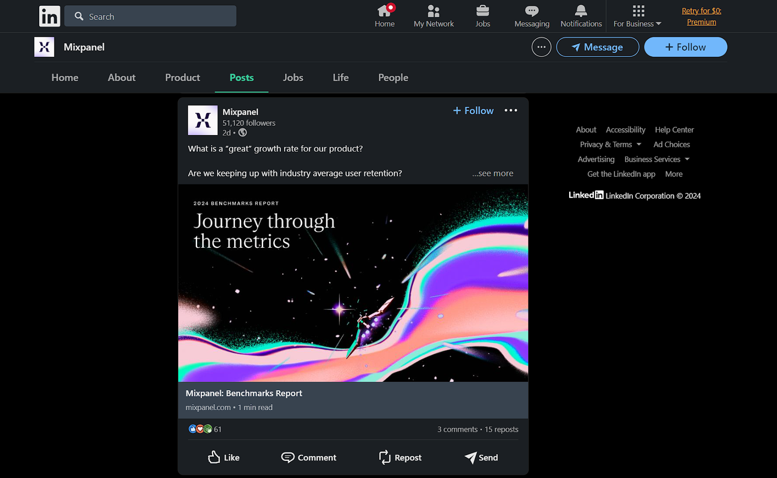
Task: Click the Retry for $0: Premium link
Action: 701,16
